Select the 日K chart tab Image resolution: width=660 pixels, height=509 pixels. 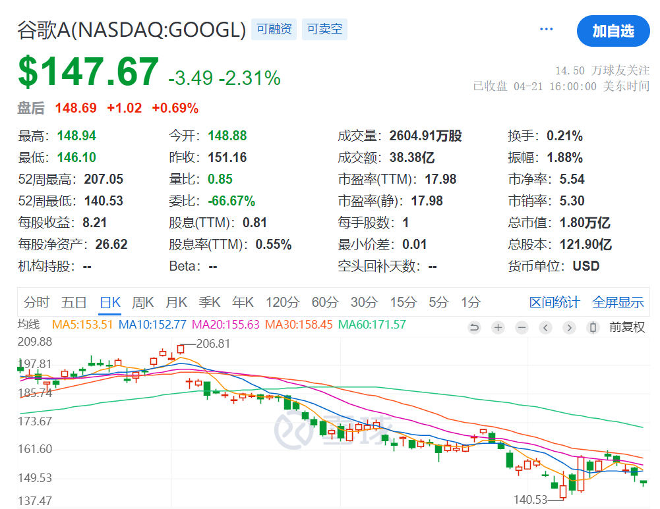point(110,302)
